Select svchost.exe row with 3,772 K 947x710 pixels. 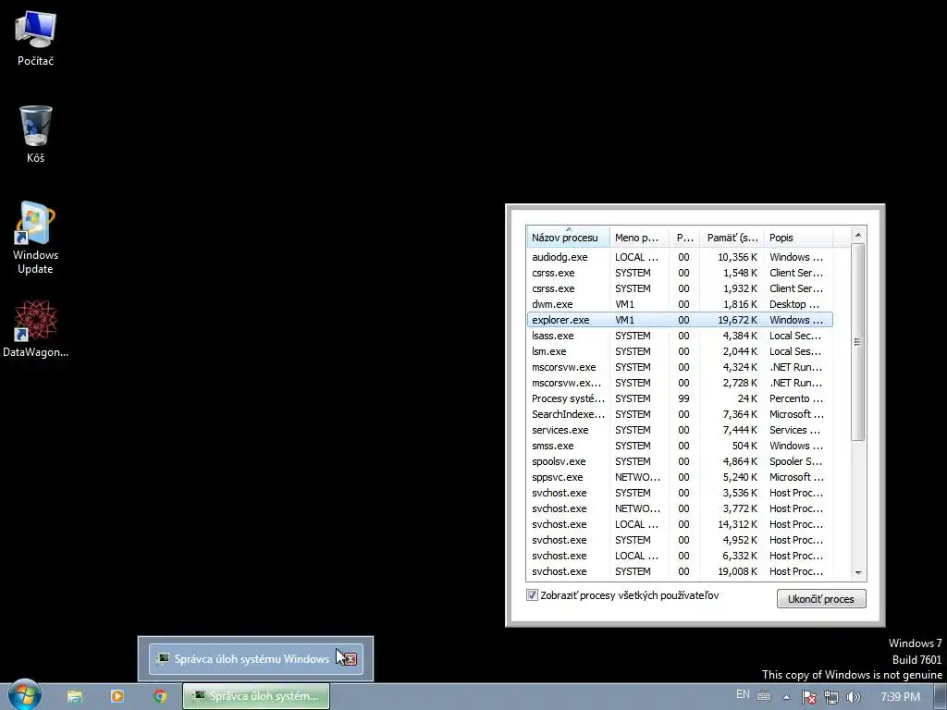click(x=680, y=508)
